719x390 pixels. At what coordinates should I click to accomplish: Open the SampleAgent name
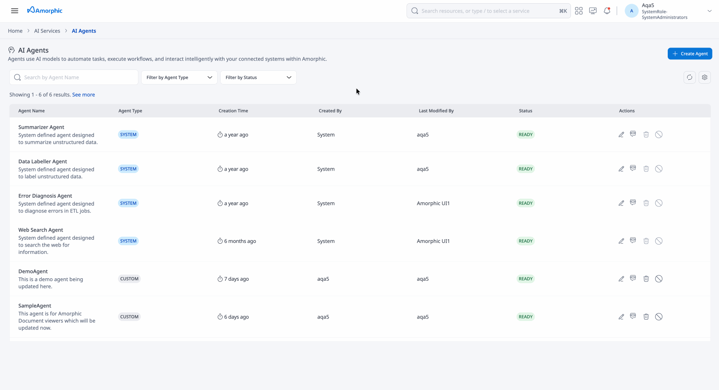35,306
